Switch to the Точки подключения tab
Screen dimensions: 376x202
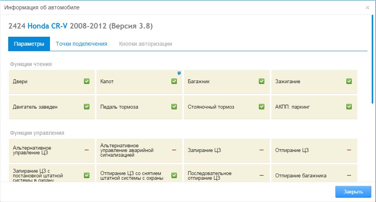81,44
